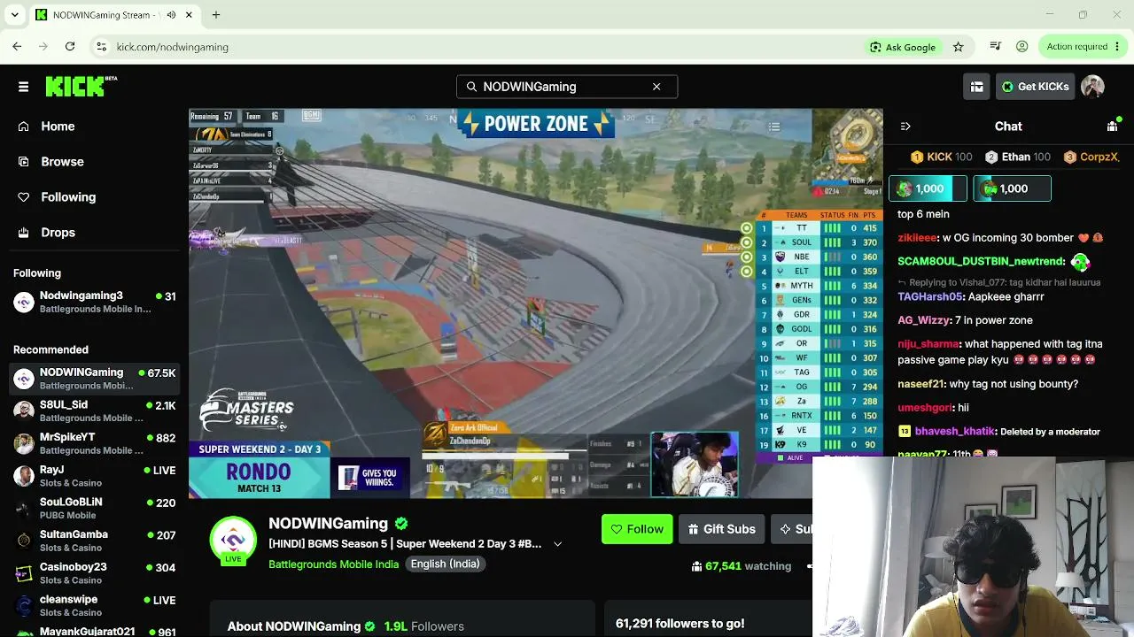Select the second 1,000 KICKs gift button
Viewport: 1134px width, 637px height.
pos(1012,188)
